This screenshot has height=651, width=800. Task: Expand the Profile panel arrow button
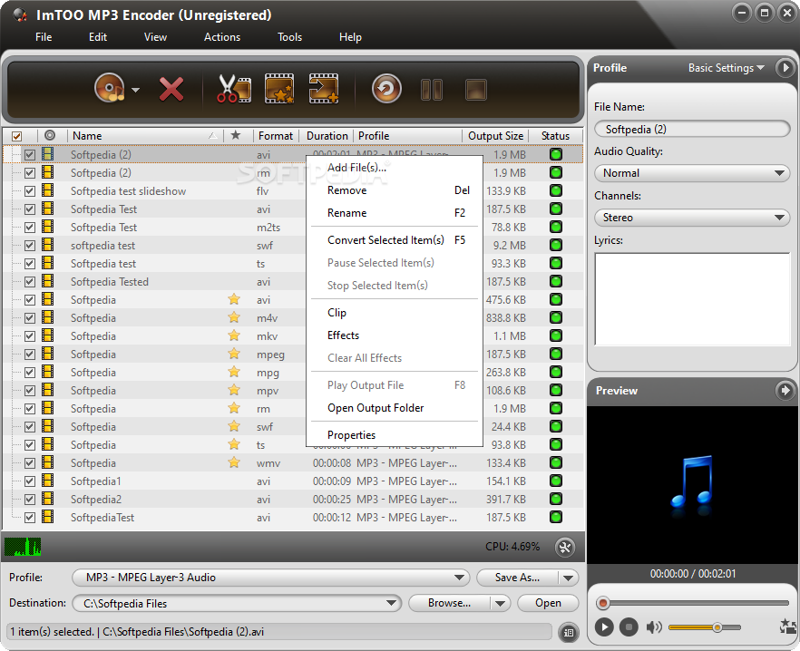coord(785,68)
